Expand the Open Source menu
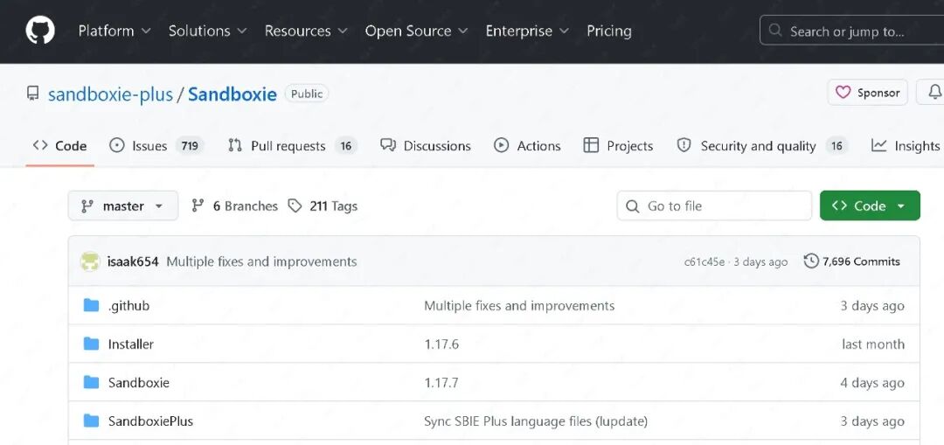The image size is (944, 445). 417,31
